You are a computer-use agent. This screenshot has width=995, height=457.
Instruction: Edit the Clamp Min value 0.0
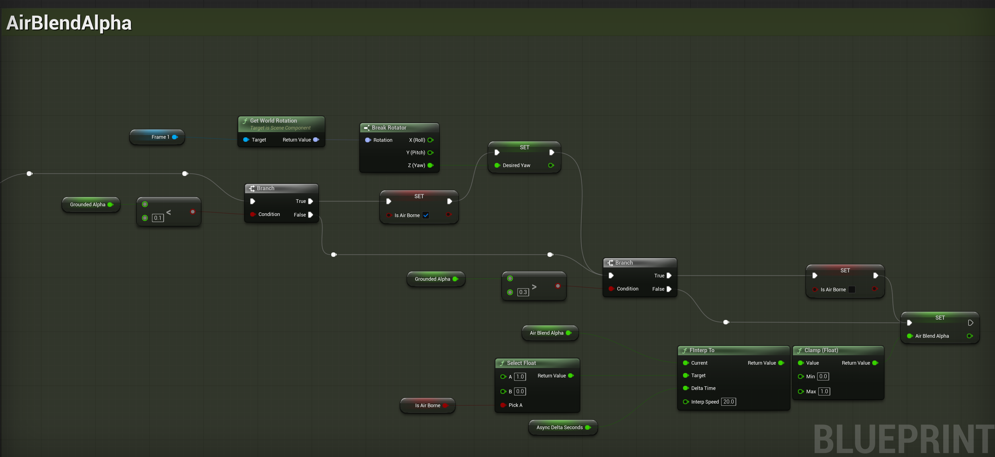point(823,376)
